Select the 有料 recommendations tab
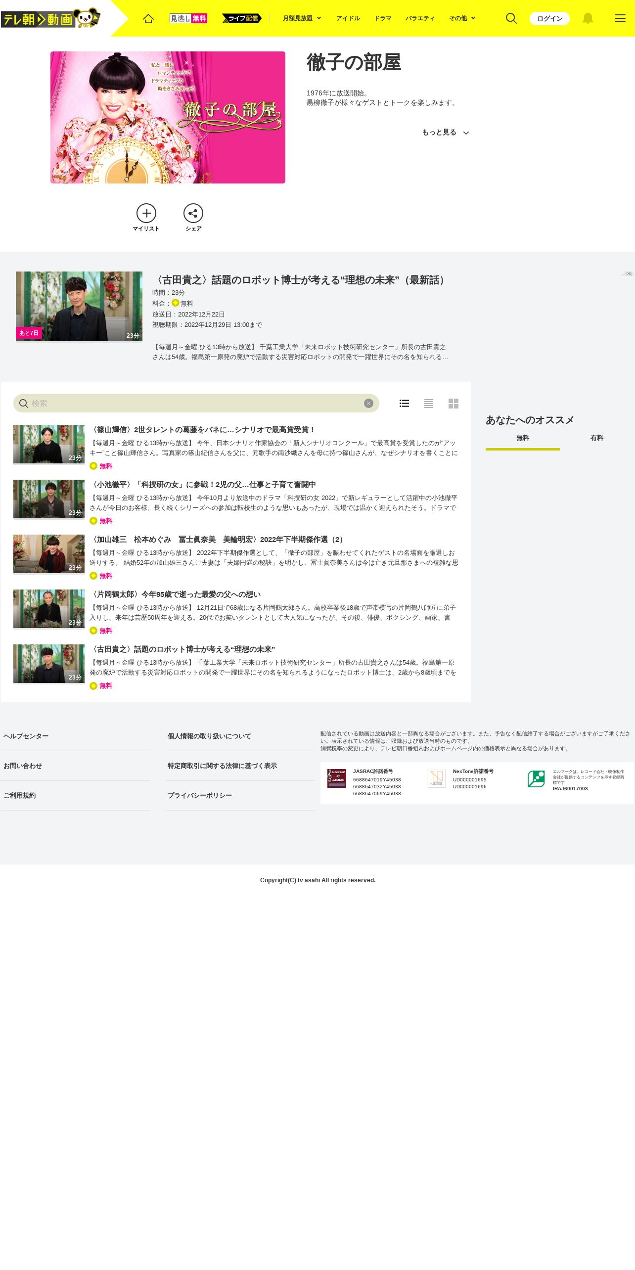635x1270 pixels. tap(597, 438)
